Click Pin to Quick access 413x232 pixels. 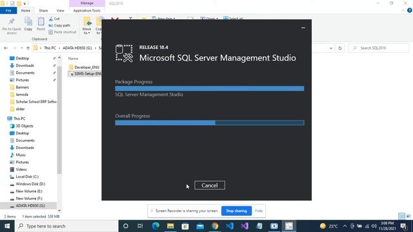point(12,26)
